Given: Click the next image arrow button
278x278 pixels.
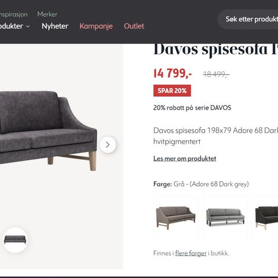Looking at the screenshot, I should coord(108,145).
